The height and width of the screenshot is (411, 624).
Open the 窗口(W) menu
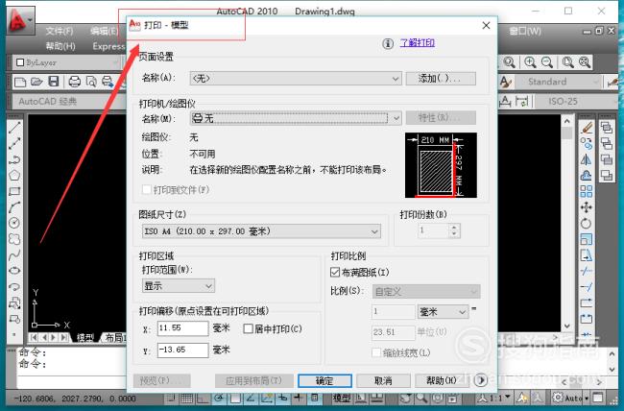[x=525, y=31]
